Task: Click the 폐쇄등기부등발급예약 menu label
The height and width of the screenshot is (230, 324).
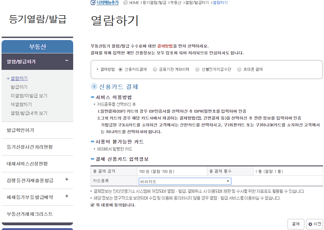Action: click(x=30, y=197)
